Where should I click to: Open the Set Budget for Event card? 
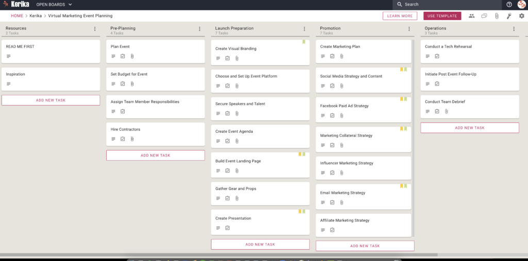coord(156,79)
